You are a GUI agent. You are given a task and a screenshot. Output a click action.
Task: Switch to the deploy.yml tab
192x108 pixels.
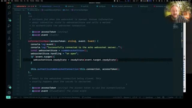[x=143, y=6]
